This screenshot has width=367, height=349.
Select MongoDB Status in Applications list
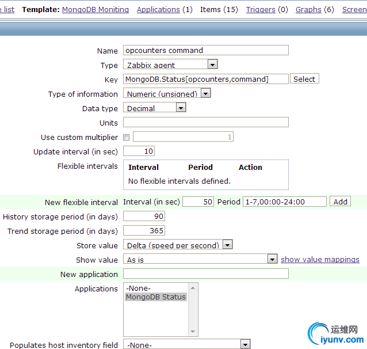click(156, 297)
